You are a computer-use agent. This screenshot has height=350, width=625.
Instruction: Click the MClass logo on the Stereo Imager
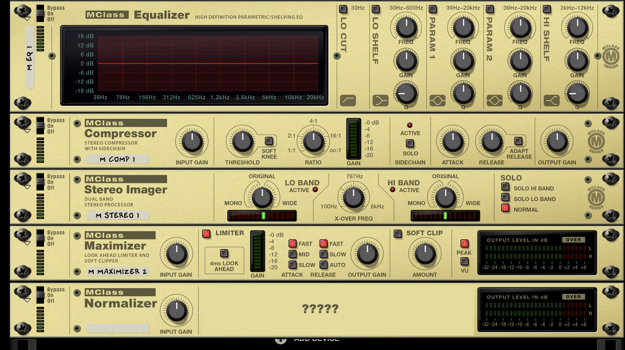(596, 198)
